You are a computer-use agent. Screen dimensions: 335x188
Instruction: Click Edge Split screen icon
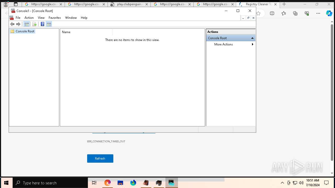pyautogui.click(x=272, y=13)
